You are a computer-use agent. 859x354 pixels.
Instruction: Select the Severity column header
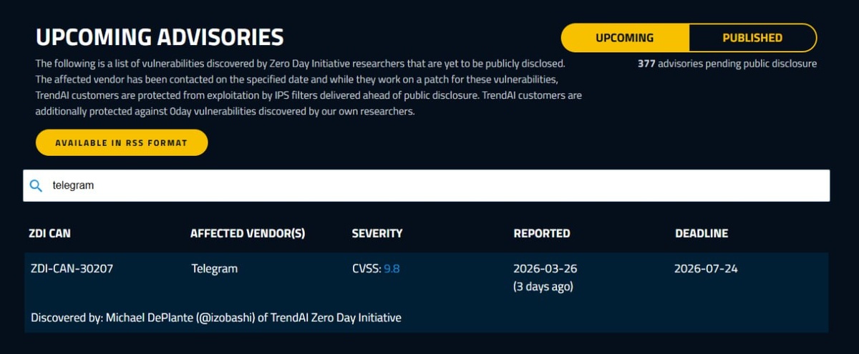(x=377, y=233)
